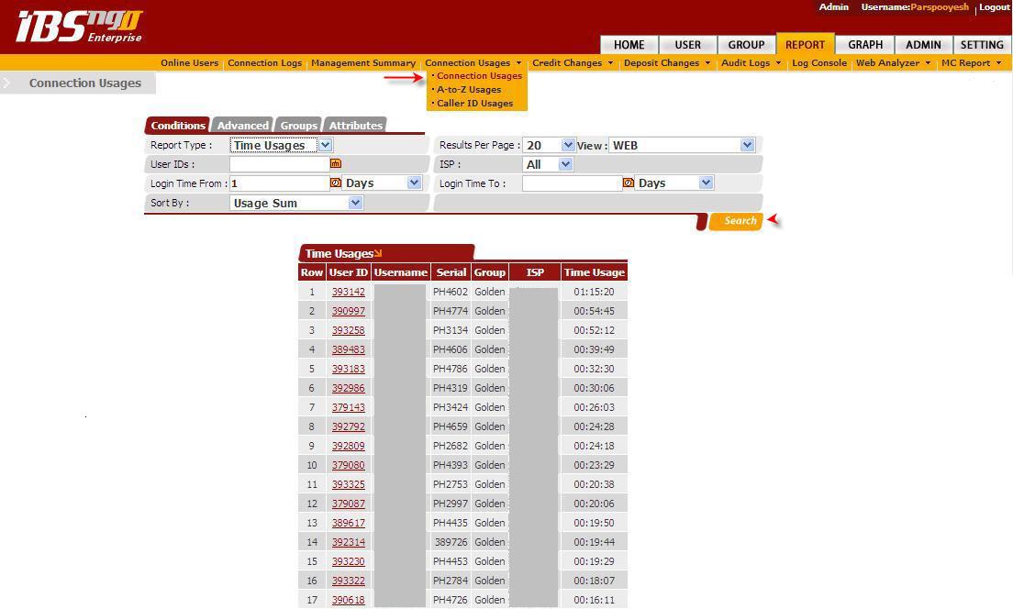1013x609 pixels.
Task: Open the Login Time From Days unit dropdown
Action: point(382,183)
